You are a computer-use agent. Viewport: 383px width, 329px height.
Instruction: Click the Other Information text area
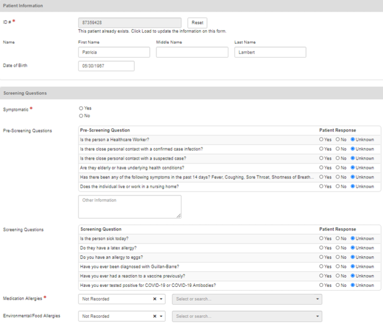[130, 206]
